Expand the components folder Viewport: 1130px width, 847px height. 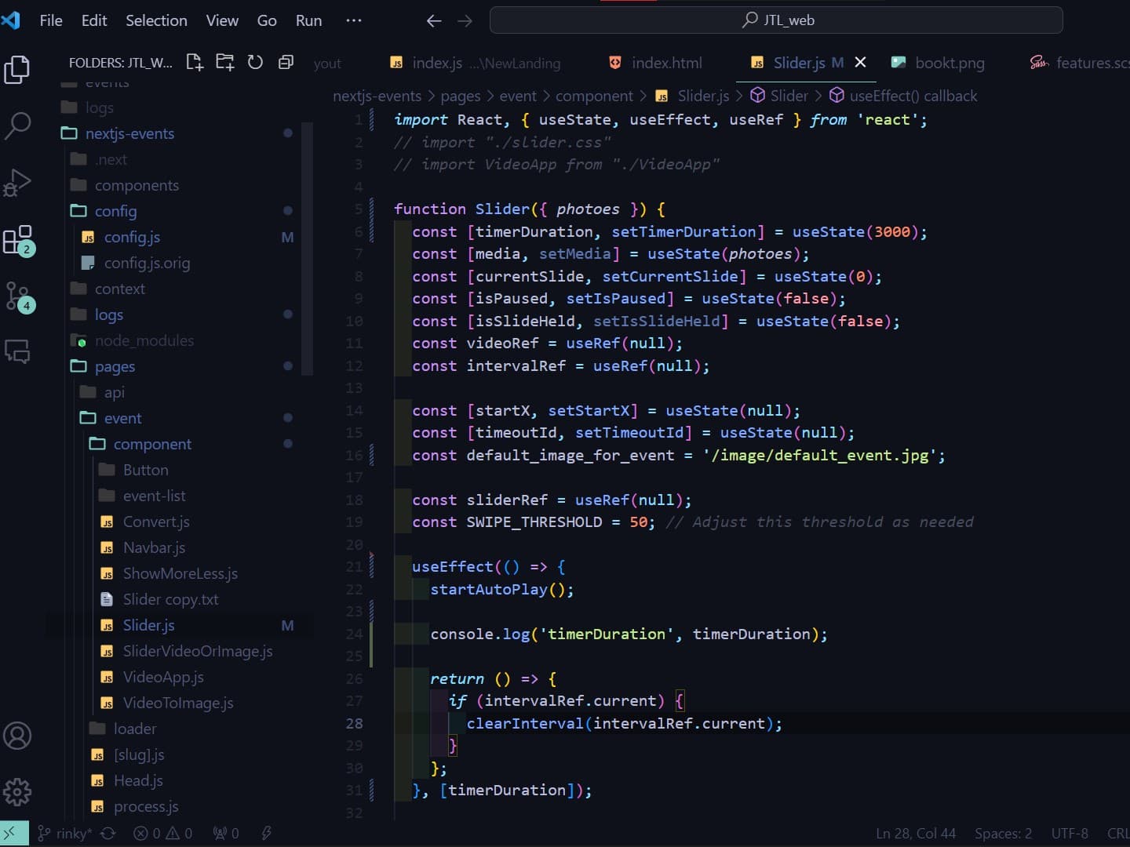137,185
